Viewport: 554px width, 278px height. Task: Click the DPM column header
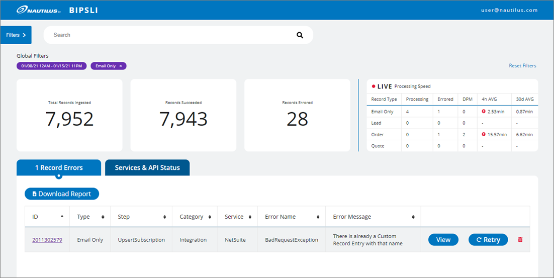tap(468, 99)
